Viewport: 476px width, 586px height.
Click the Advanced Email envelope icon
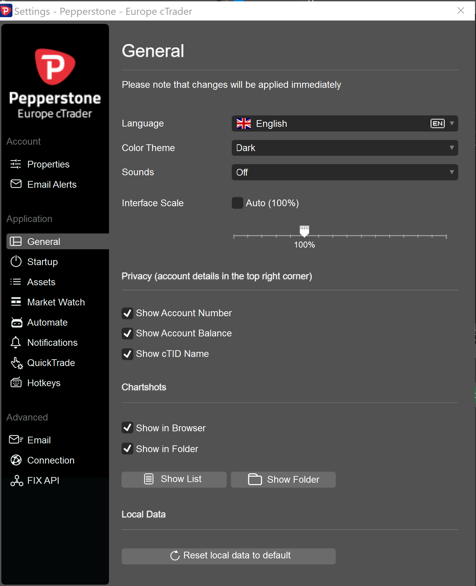tap(16, 440)
